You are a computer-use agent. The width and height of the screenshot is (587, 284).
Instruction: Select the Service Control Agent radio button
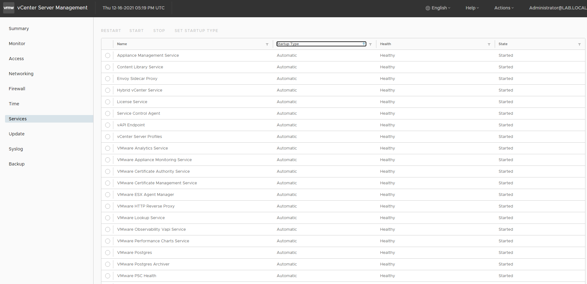click(108, 113)
